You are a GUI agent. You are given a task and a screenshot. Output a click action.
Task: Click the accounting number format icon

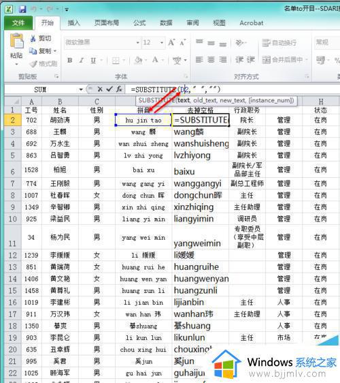pyautogui.click(x=321, y=60)
